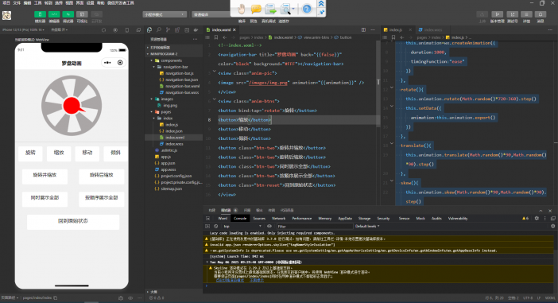Open the 设置 menu
Viewport: 558px width, 303px height.
click(90, 3)
